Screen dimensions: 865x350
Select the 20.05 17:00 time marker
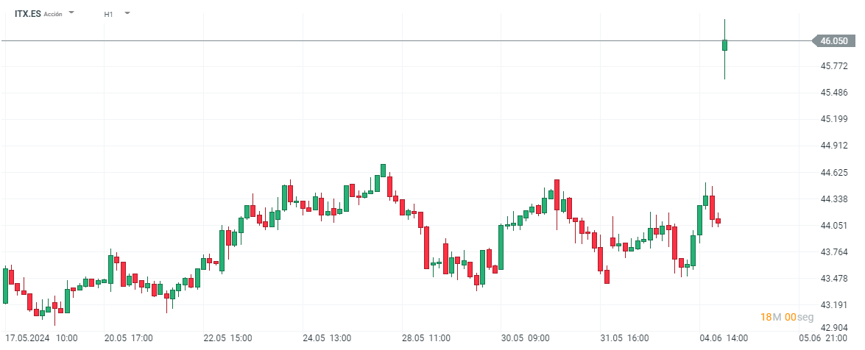pyautogui.click(x=129, y=338)
